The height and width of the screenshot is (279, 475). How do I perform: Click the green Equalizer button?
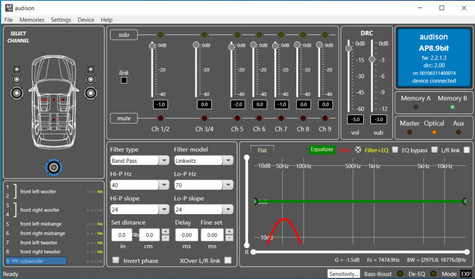(x=322, y=149)
